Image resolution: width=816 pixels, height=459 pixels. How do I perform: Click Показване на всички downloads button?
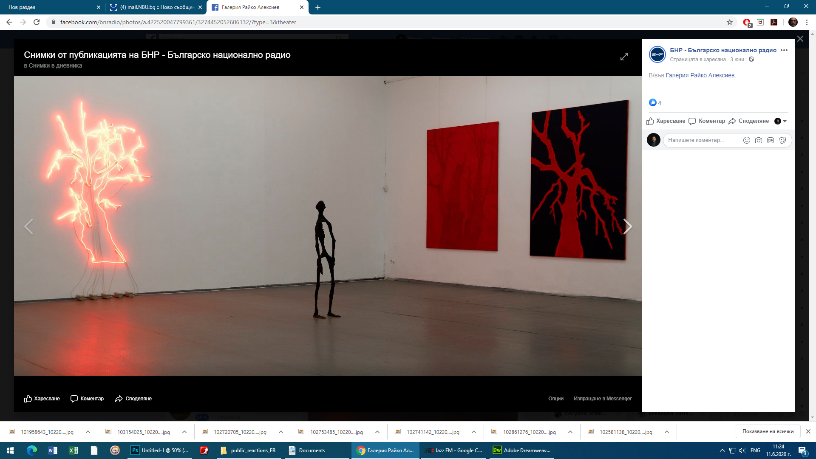(768, 431)
